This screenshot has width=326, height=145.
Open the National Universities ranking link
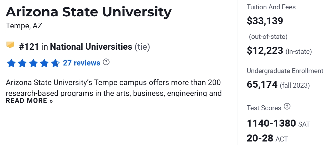(x=91, y=47)
